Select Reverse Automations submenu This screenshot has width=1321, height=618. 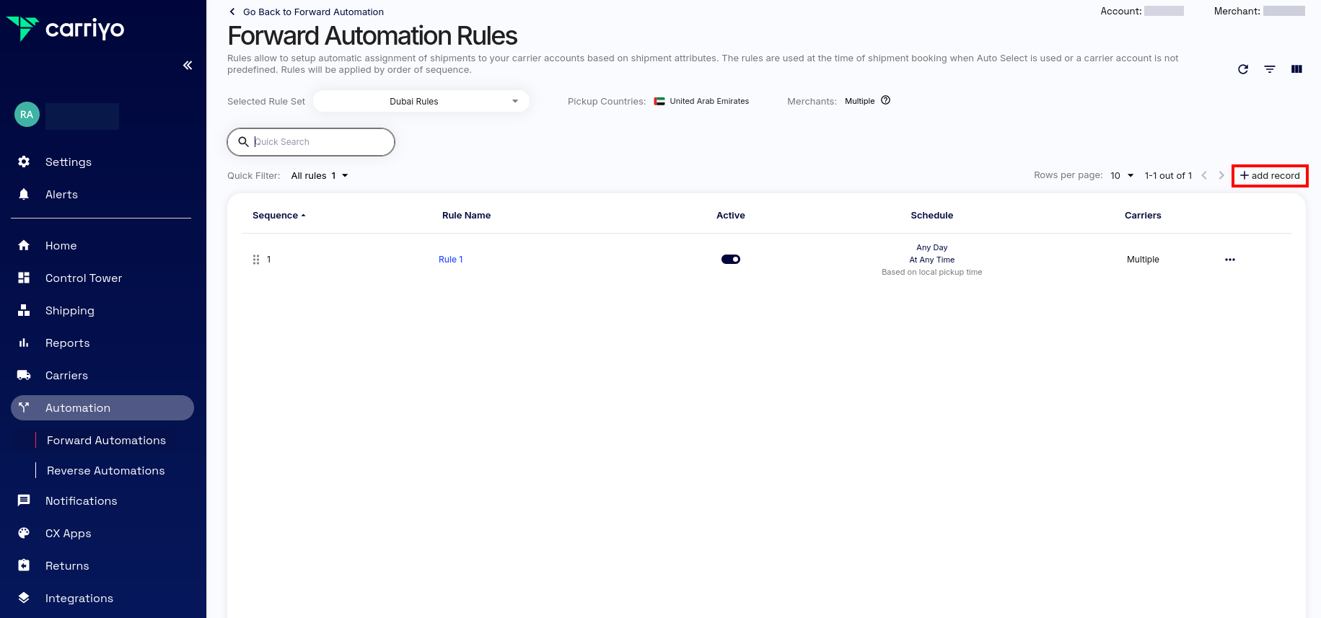pyautogui.click(x=105, y=470)
